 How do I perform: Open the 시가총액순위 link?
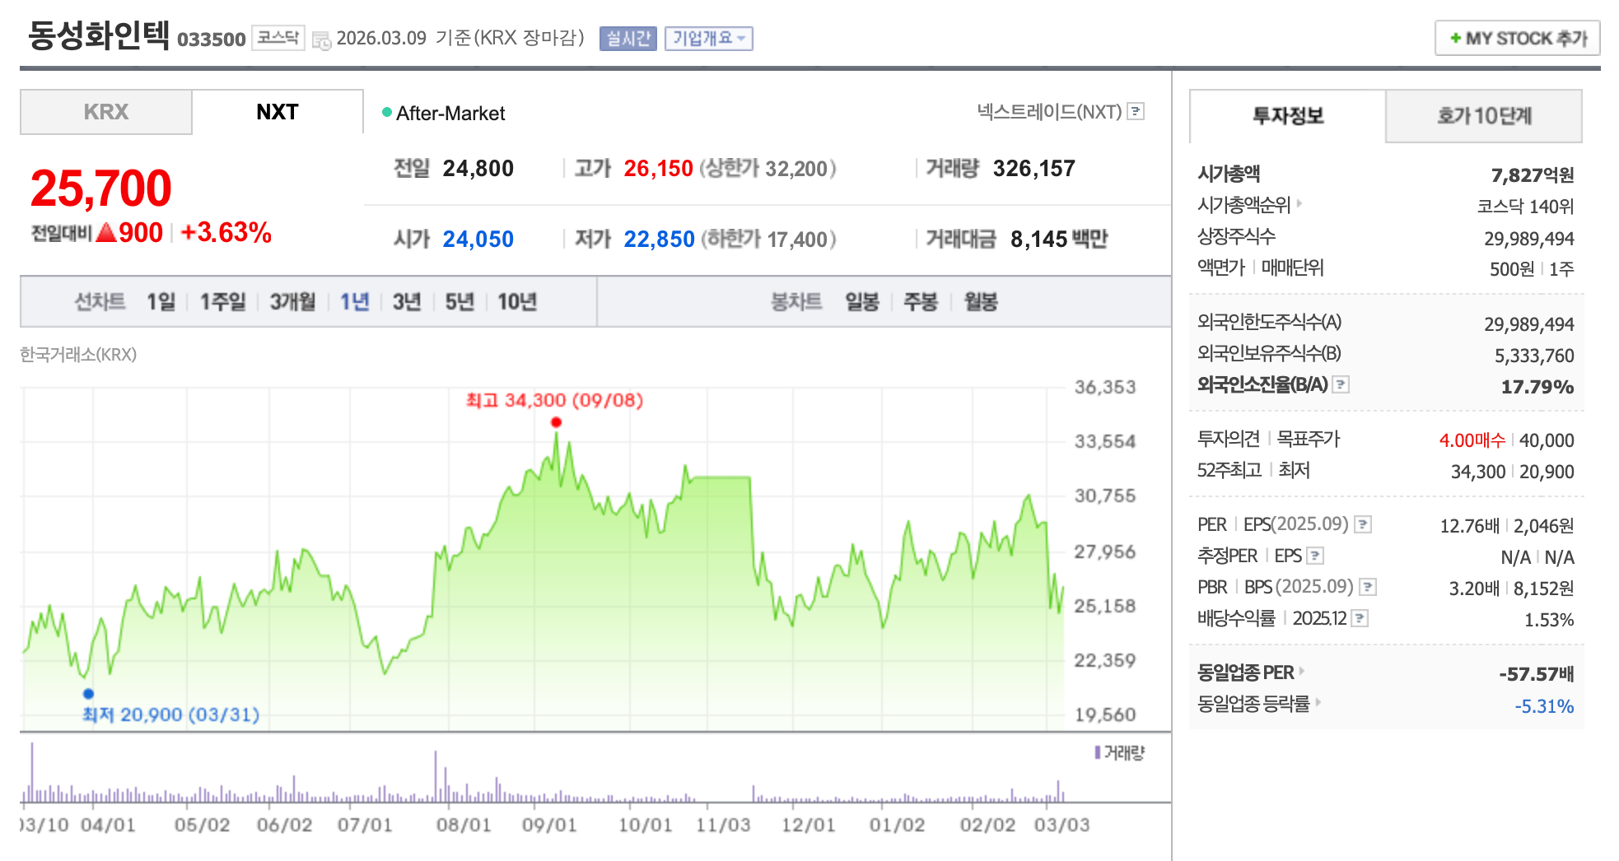click(1243, 205)
